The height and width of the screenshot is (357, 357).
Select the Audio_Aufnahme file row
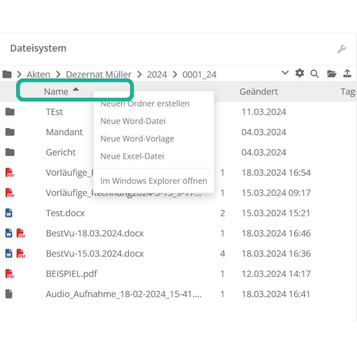[x=124, y=294]
